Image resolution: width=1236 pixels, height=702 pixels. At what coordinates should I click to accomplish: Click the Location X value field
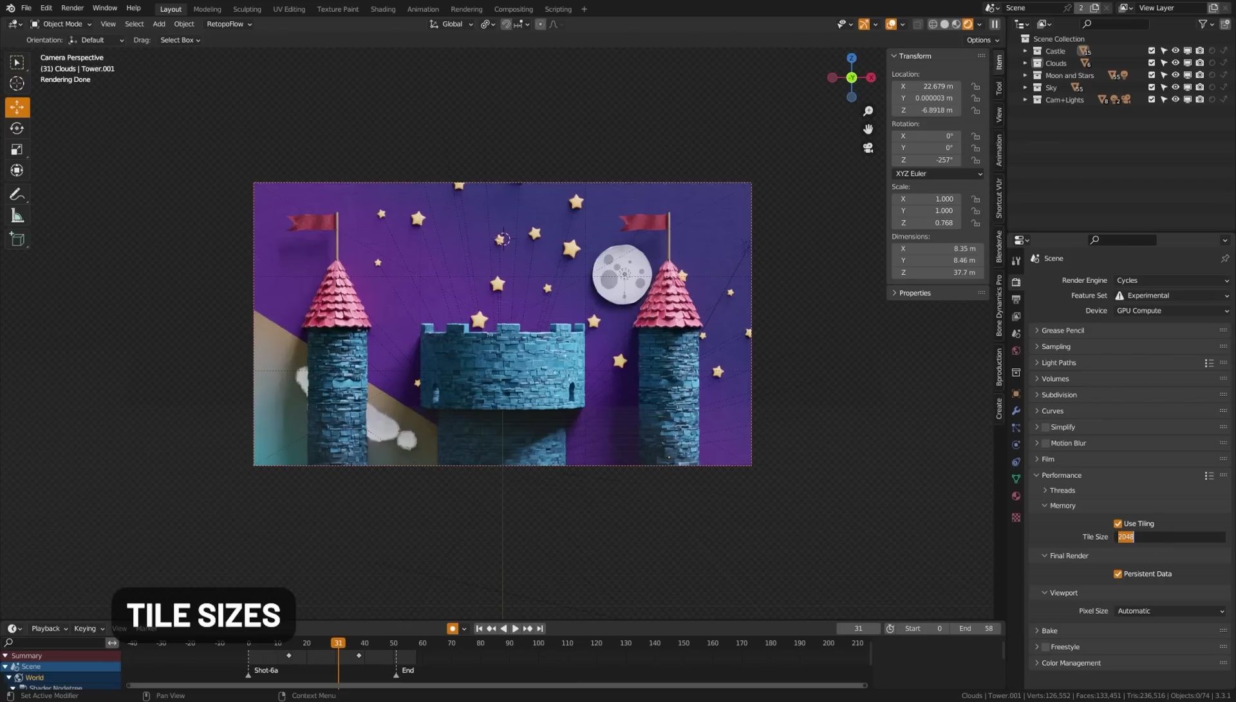pyautogui.click(x=926, y=86)
